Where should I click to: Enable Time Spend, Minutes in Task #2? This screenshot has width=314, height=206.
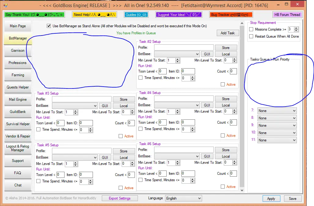pyautogui.click(x=141, y=77)
